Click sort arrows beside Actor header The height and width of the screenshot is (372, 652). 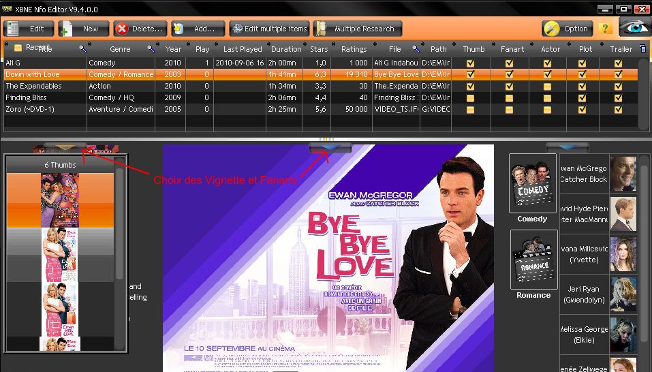click(x=533, y=44)
